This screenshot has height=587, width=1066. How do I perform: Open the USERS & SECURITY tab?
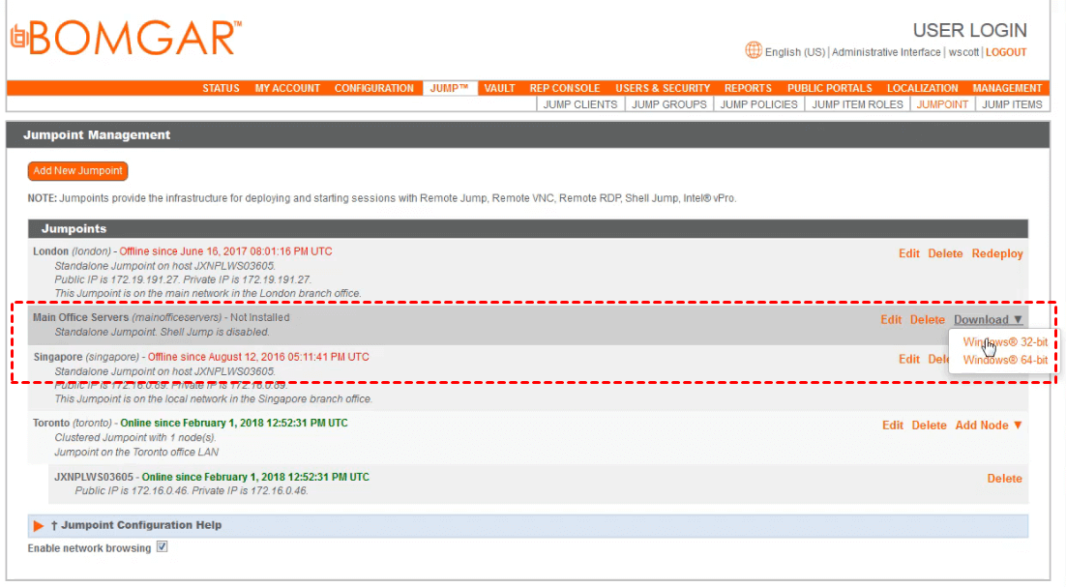[663, 88]
